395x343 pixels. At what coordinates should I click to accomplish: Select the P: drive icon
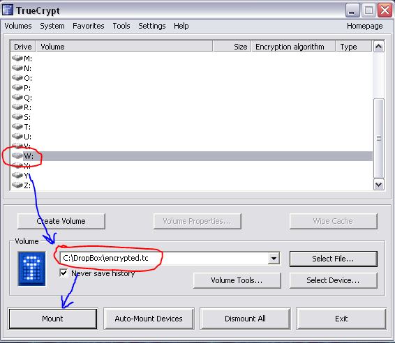point(17,88)
